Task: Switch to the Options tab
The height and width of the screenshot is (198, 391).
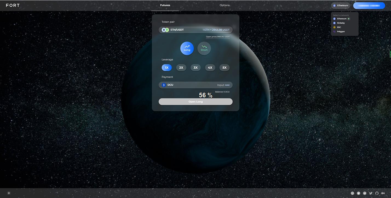Action: pyautogui.click(x=225, y=5)
